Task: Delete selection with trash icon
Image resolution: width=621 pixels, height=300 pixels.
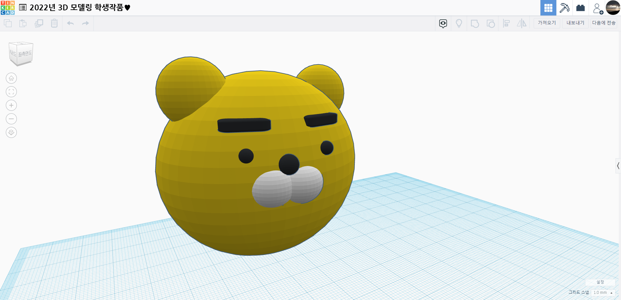Action: click(54, 23)
